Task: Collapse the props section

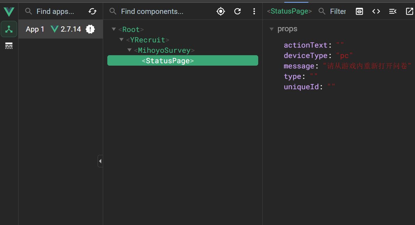Action: 271,29
